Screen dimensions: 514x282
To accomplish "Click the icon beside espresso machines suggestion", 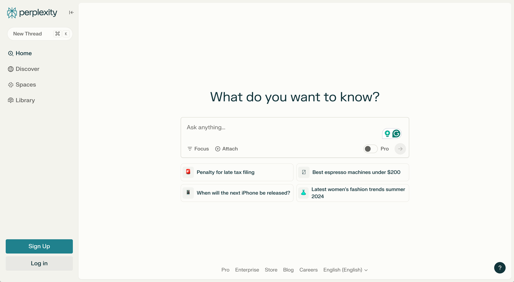I will (304, 172).
